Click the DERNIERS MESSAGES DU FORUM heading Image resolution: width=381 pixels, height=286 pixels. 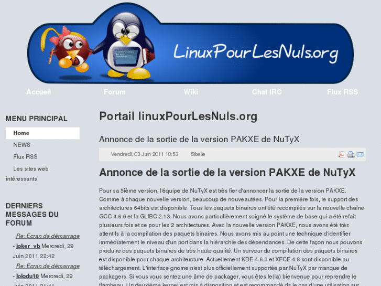pyautogui.click(x=32, y=215)
